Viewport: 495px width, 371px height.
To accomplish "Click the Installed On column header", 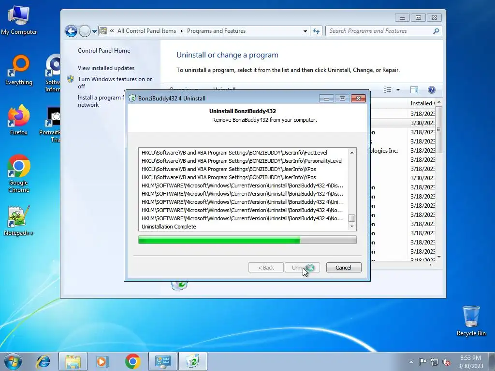I will [422, 103].
